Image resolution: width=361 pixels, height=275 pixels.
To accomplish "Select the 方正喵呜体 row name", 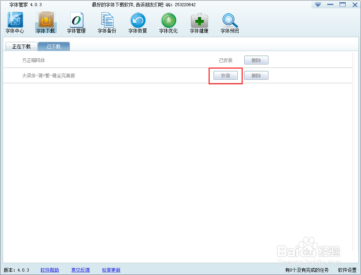I will point(34,60).
